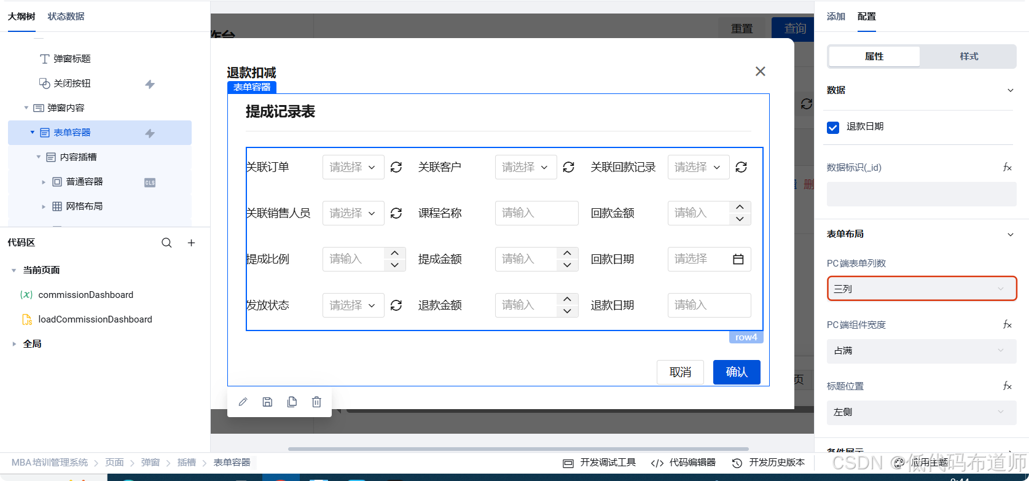Switch to 配置 tab in right panel
The height and width of the screenshot is (481, 1029).
[867, 17]
